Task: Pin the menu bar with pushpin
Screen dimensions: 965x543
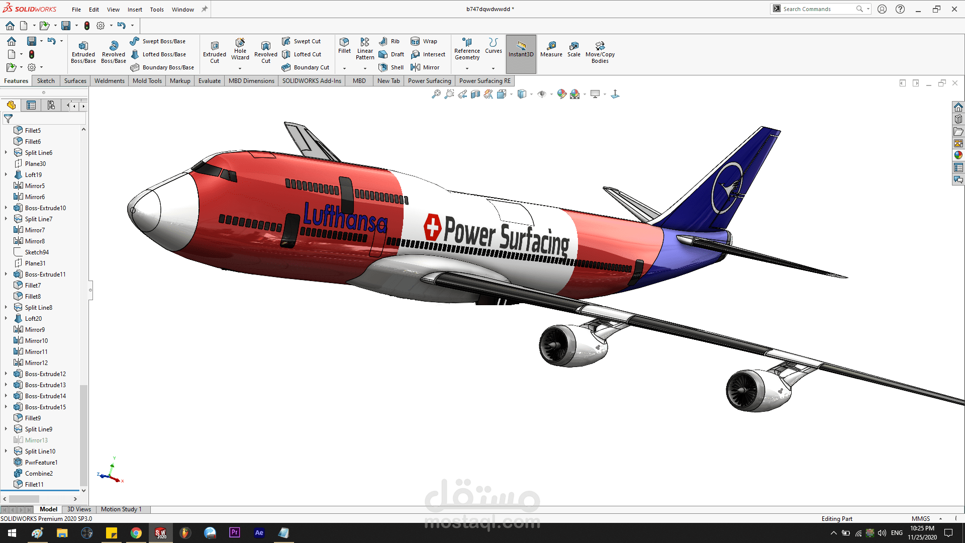Action: coord(205,9)
